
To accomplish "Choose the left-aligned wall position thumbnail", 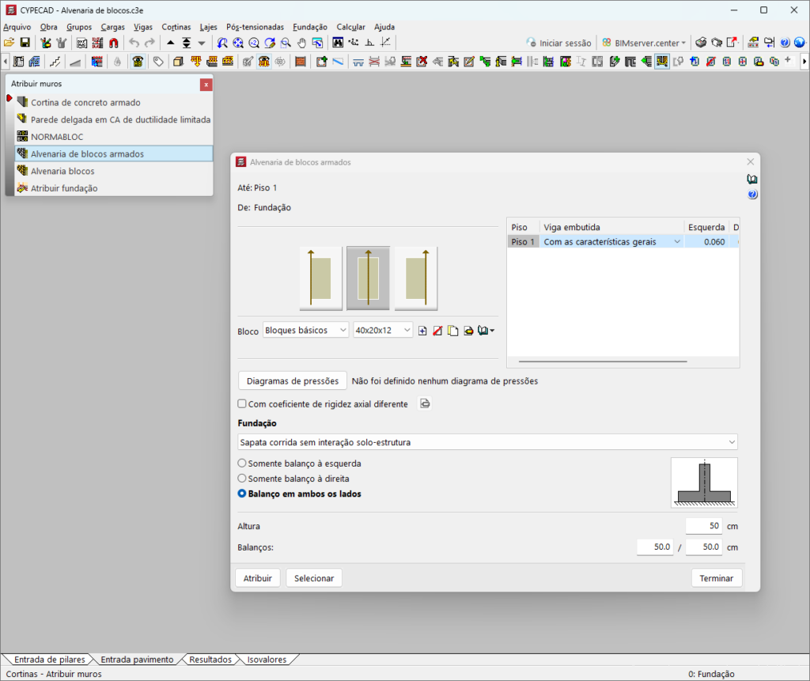I will tap(320, 278).
